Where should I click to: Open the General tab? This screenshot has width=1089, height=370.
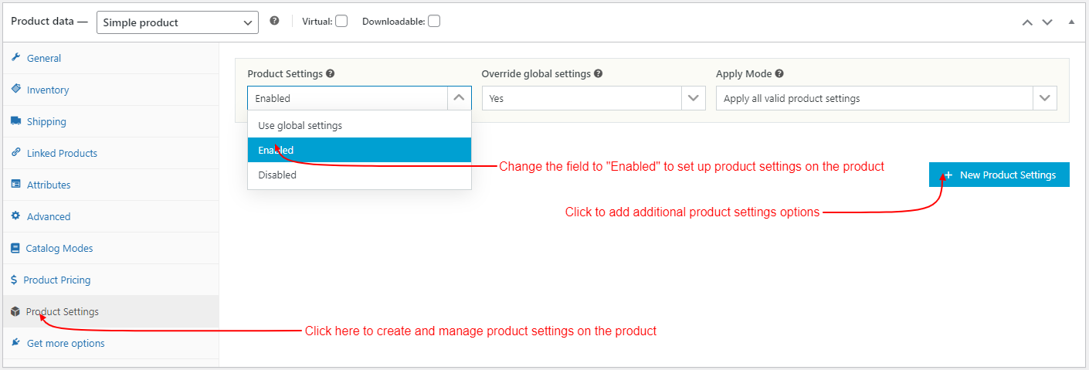[x=110, y=58]
